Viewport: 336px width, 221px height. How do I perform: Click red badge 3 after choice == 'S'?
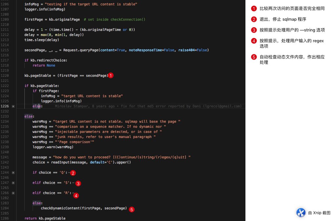pos(78,183)
